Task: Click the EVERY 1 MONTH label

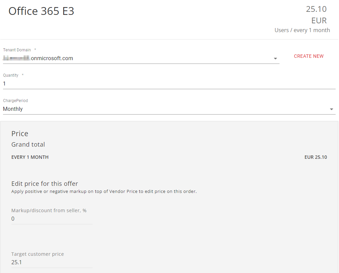Action: [x=30, y=157]
